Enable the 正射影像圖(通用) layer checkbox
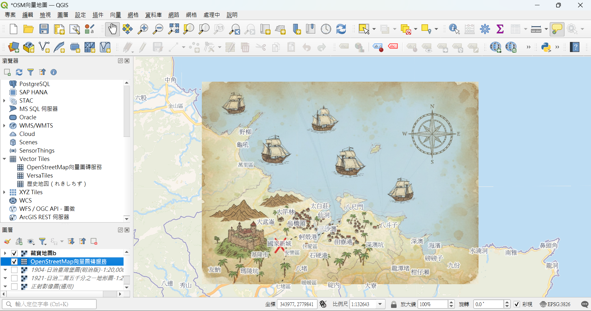591x311 pixels. pyautogui.click(x=14, y=287)
